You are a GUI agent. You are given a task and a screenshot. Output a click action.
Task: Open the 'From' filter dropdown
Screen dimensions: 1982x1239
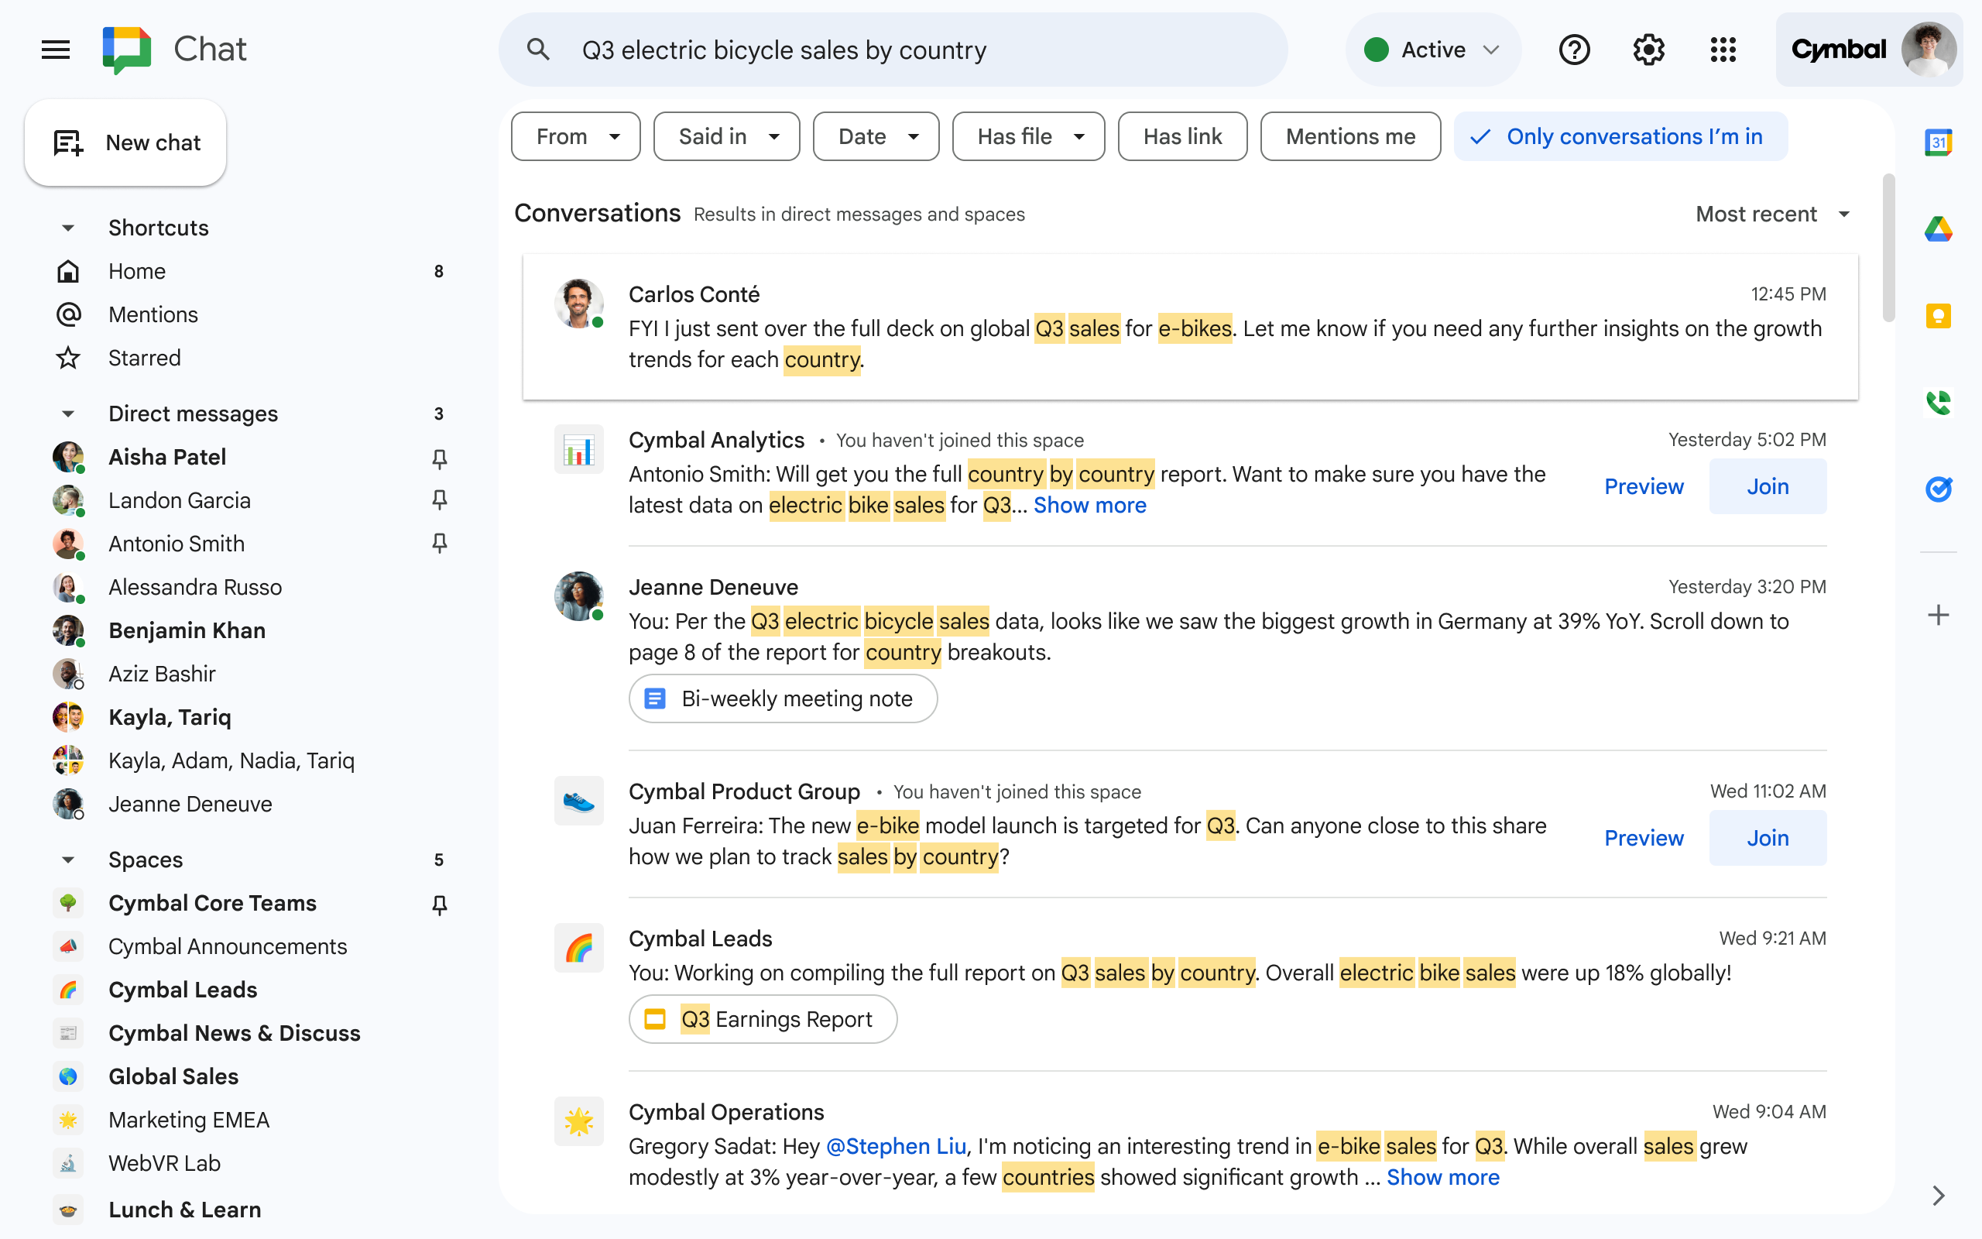tap(576, 137)
